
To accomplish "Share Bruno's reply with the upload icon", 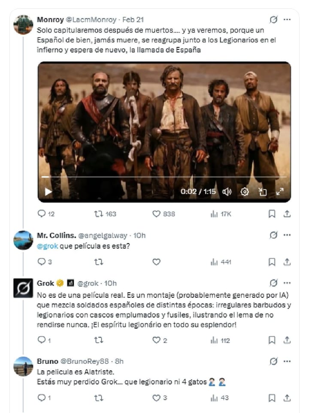I will (x=287, y=398).
